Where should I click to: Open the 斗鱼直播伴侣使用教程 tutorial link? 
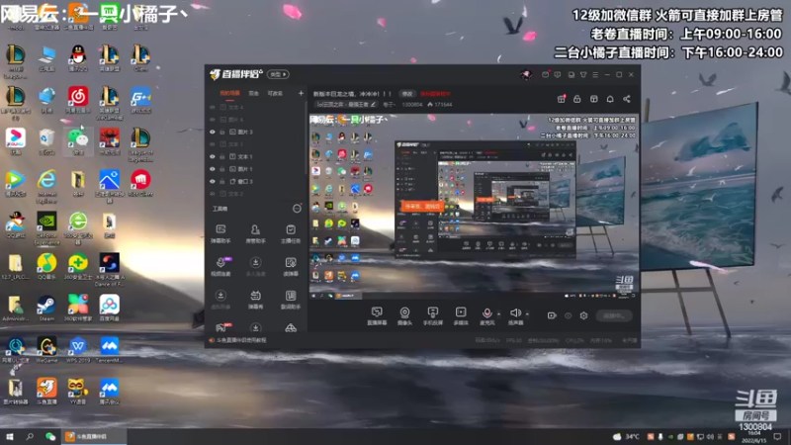[241, 340]
